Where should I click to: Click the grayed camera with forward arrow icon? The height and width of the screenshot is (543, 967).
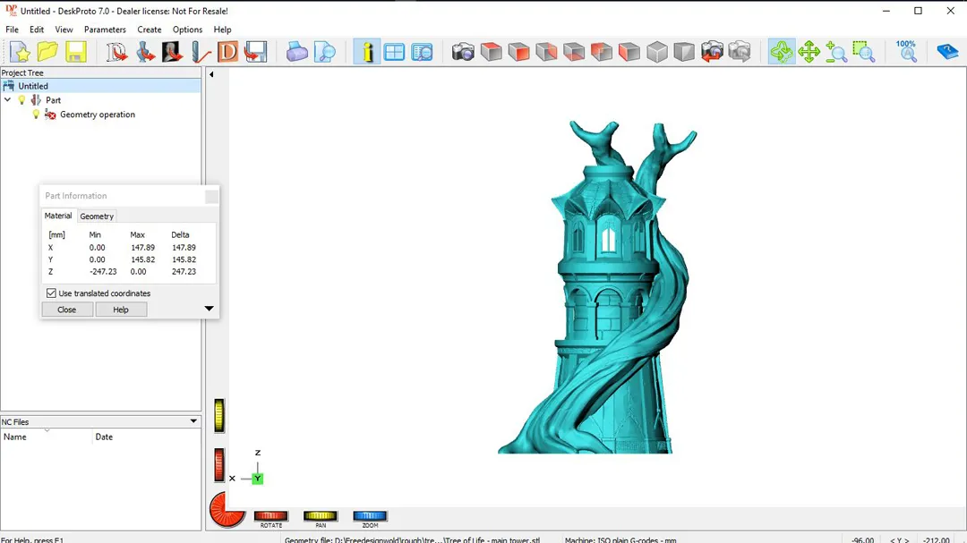[x=740, y=52]
